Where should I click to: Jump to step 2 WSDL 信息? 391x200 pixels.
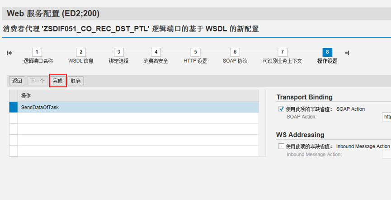pyautogui.click(x=81, y=52)
